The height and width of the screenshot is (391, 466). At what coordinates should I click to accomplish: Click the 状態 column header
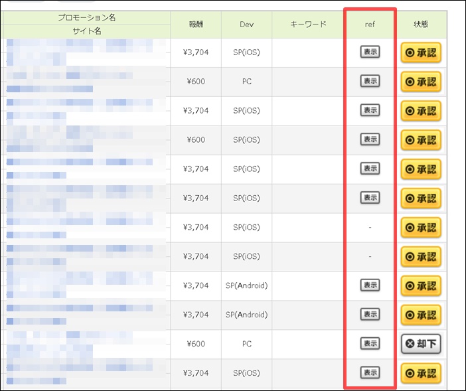pyautogui.click(x=421, y=25)
